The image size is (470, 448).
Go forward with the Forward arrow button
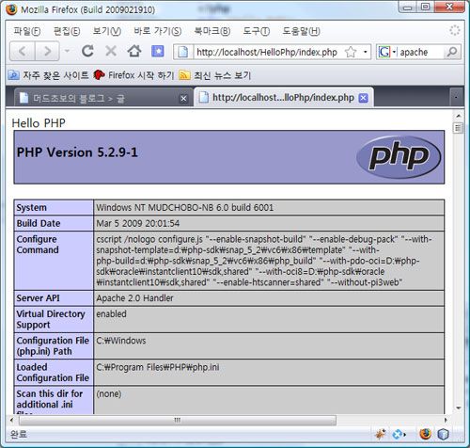point(47,51)
